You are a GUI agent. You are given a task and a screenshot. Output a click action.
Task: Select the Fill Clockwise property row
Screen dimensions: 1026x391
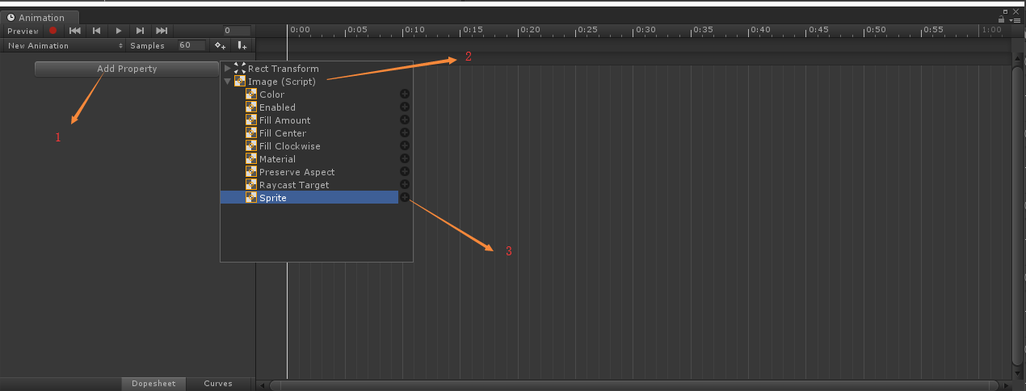pos(309,146)
